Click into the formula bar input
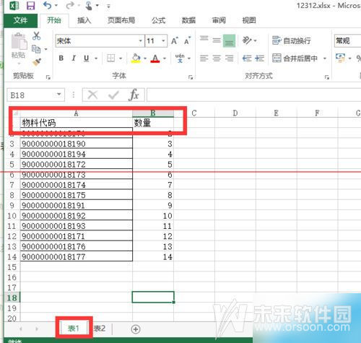This screenshot has width=361, height=343. (x=253, y=95)
